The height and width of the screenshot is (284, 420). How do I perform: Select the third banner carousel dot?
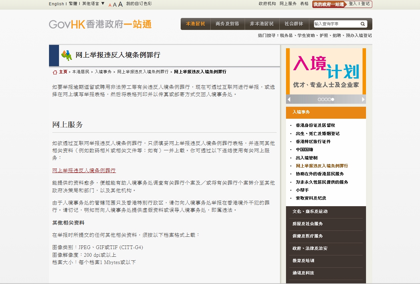coord(326,99)
